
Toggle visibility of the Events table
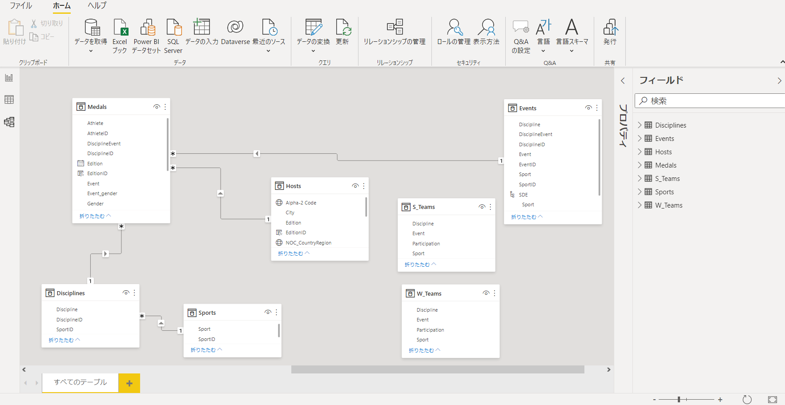pyautogui.click(x=588, y=108)
